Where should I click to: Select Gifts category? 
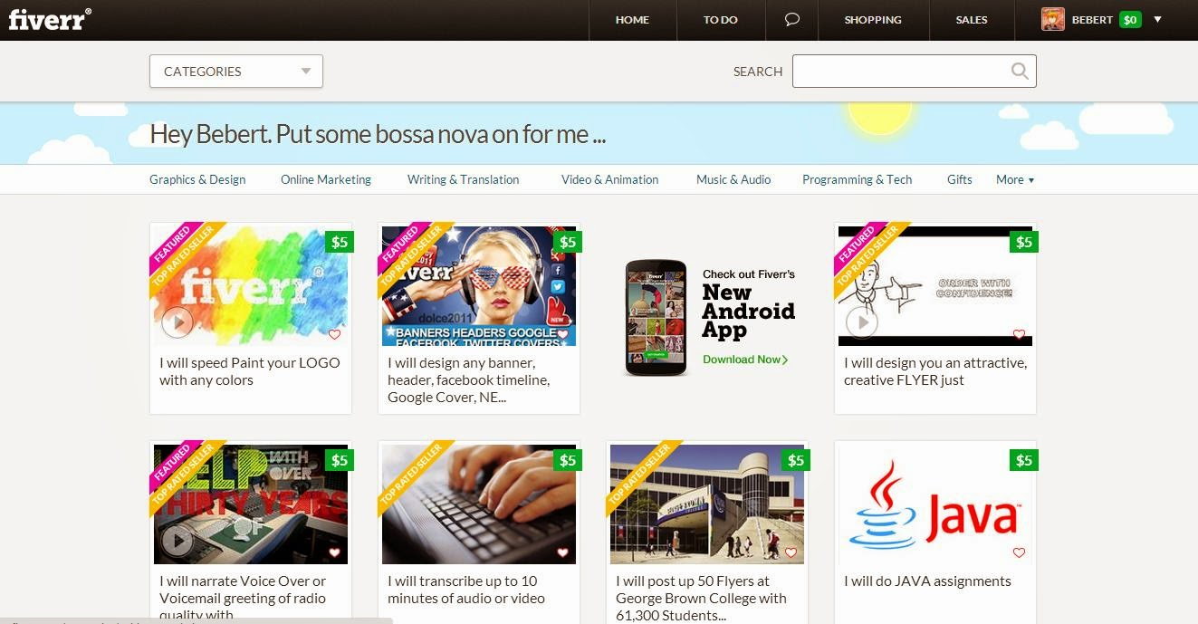tap(960, 179)
